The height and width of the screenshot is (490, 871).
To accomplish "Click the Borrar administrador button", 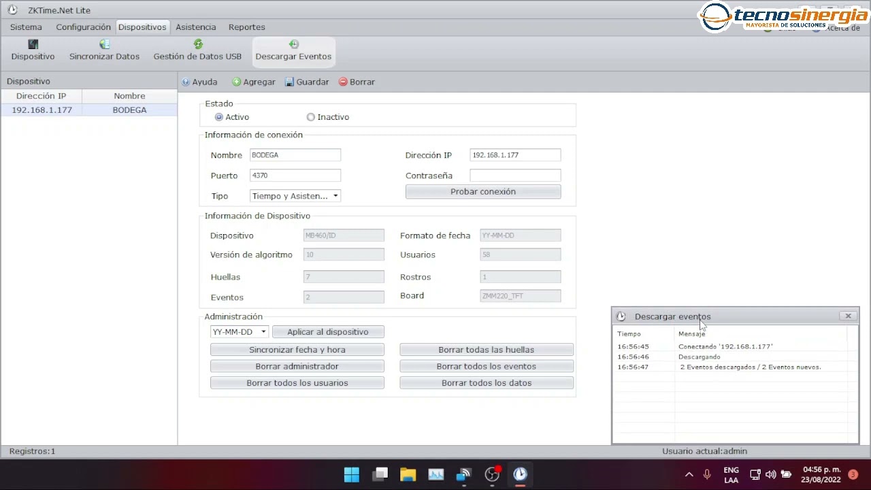I will coord(297,366).
